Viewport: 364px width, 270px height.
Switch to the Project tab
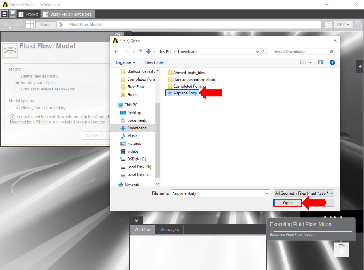pyautogui.click(x=28, y=14)
